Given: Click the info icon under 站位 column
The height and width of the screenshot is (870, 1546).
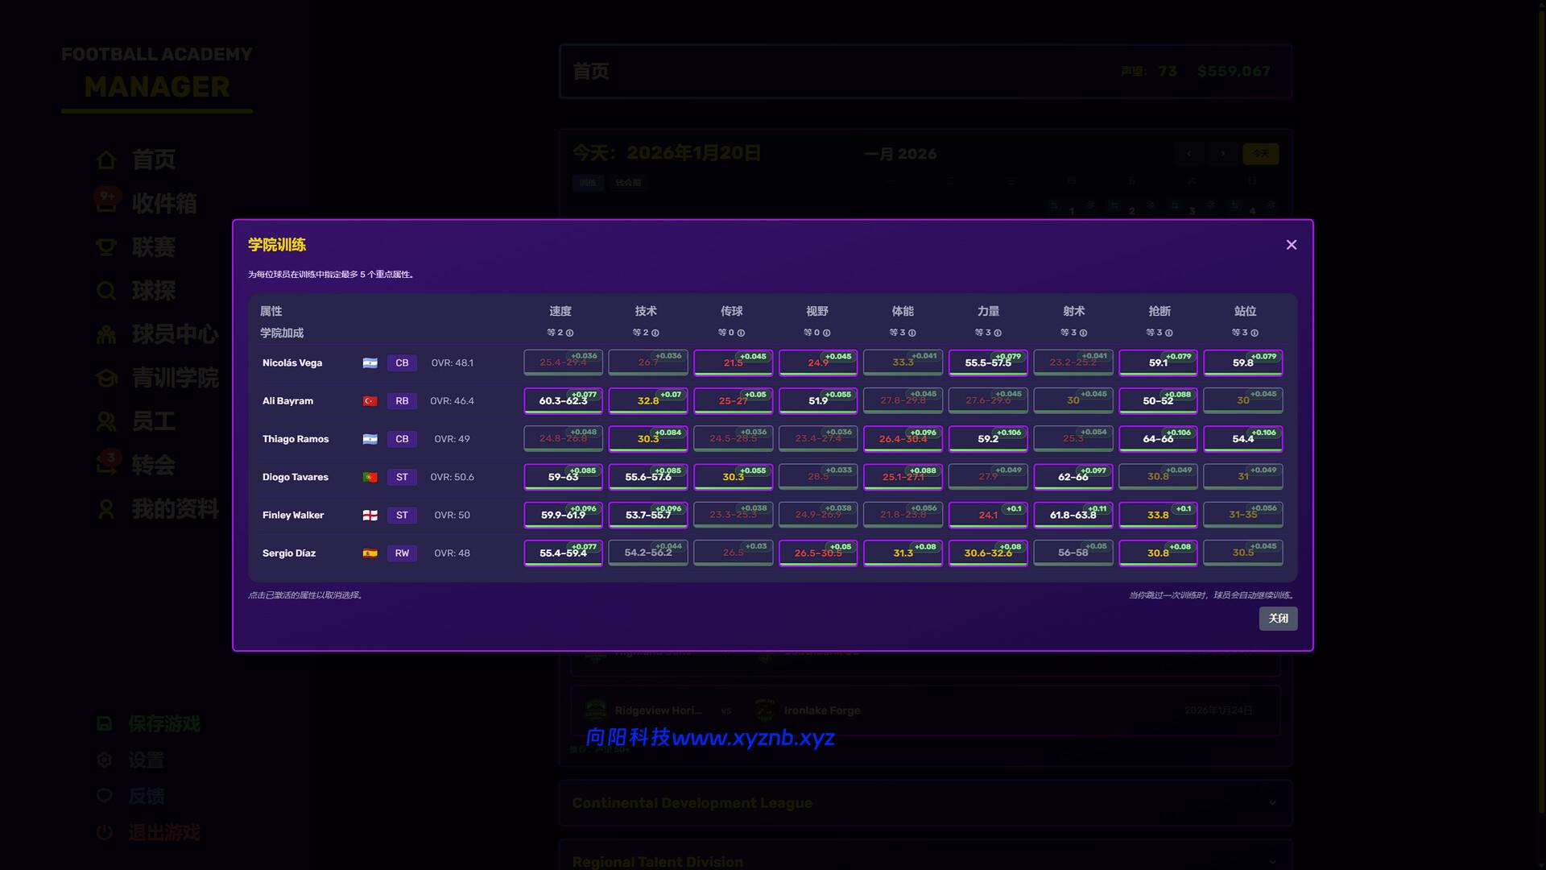Looking at the screenshot, I should point(1255,333).
